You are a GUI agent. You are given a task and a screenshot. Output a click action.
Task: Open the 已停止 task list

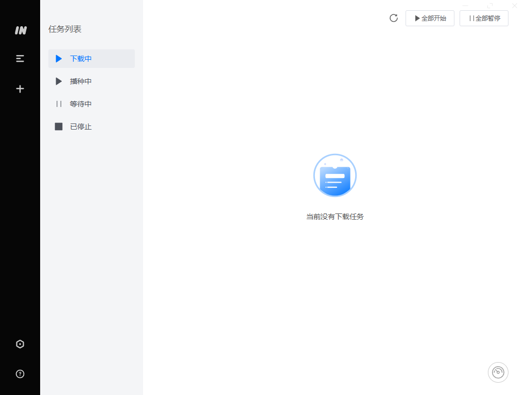coord(81,126)
